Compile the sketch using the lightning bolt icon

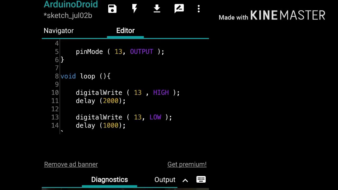tap(135, 9)
